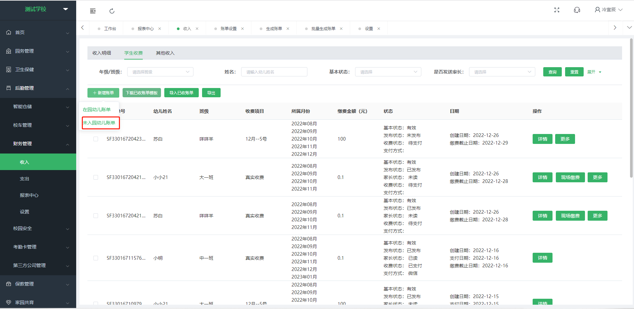This screenshot has height=309, width=634.
Task: Tick the checkbox for the 小明 row
Action: 96,258
